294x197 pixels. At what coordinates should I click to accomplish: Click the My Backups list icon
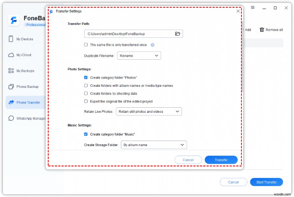coord(11,71)
